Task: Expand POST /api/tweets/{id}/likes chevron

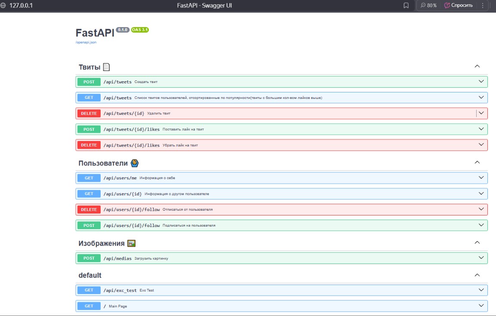Action: point(481,129)
